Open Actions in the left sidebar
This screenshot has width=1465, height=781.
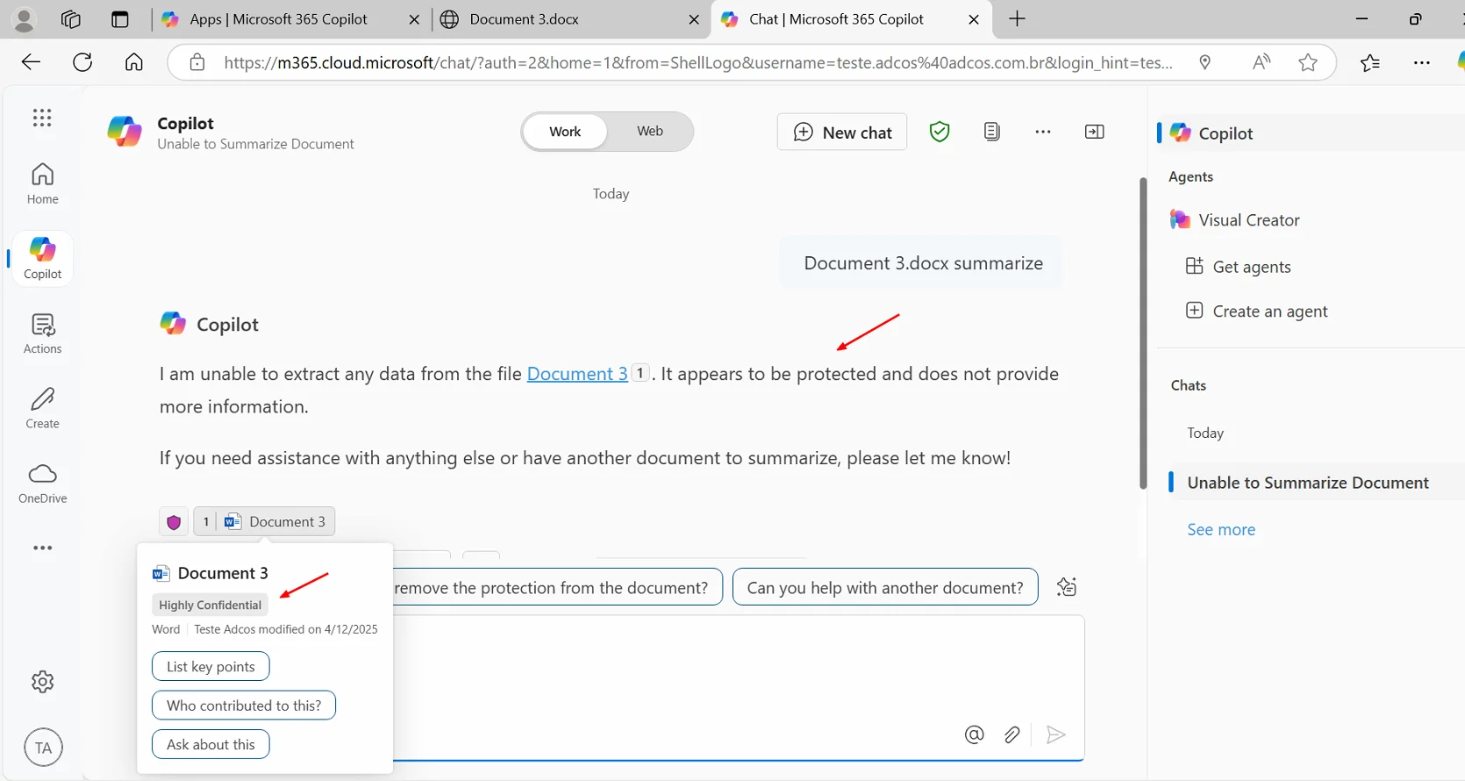click(42, 333)
